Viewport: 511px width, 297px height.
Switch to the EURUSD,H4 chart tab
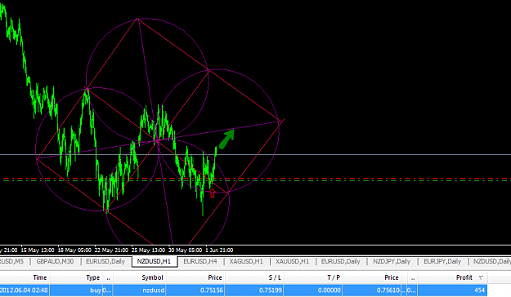[200, 261]
